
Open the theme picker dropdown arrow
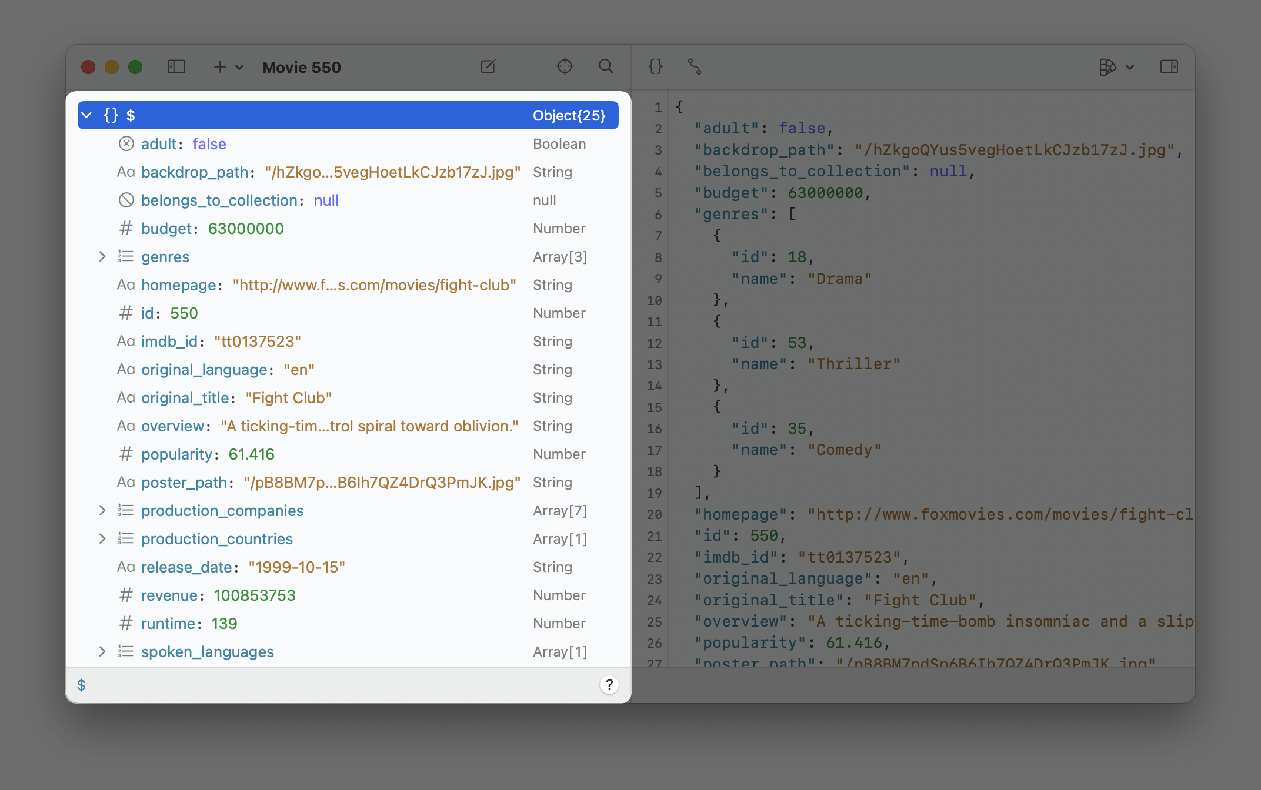click(x=1130, y=67)
